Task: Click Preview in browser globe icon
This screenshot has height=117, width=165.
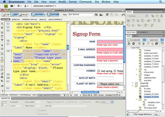Action: tap(101, 15)
